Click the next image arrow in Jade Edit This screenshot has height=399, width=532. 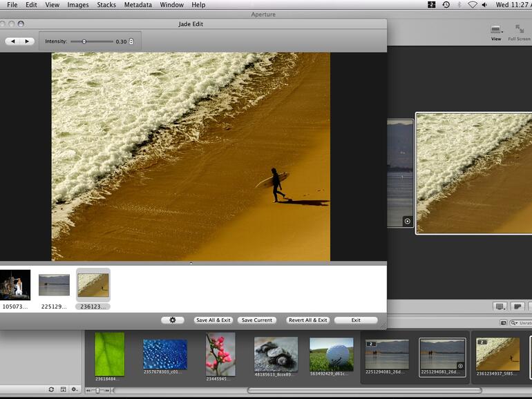click(x=27, y=41)
